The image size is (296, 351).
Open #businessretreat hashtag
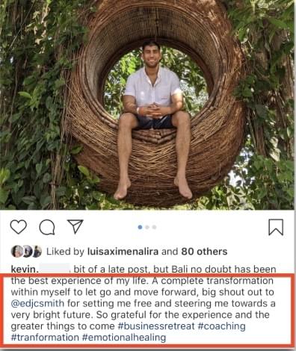[x=156, y=326]
